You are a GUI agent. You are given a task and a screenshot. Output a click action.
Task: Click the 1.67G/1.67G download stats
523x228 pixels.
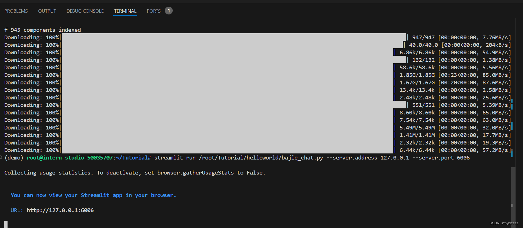coord(455,82)
